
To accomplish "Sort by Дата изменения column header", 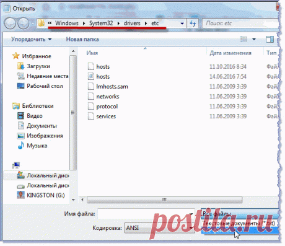I will point(230,53).
